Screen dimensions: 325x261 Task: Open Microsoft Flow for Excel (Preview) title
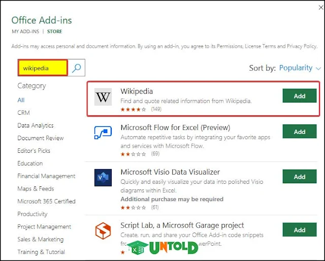[175, 127]
